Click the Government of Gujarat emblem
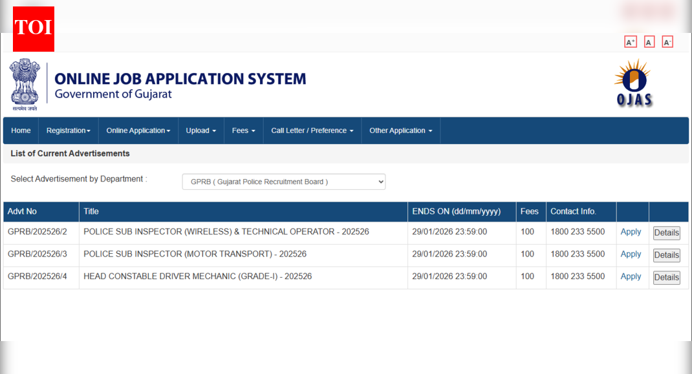 (x=25, y=84)
